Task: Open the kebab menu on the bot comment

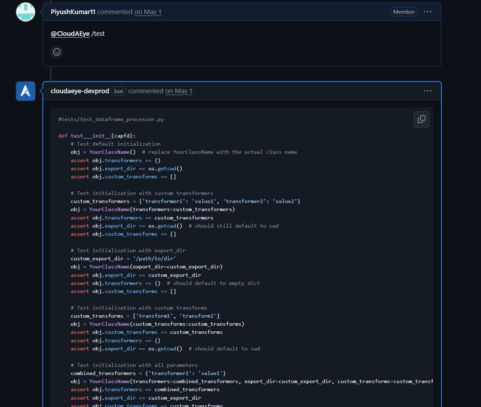Action: 427,91
